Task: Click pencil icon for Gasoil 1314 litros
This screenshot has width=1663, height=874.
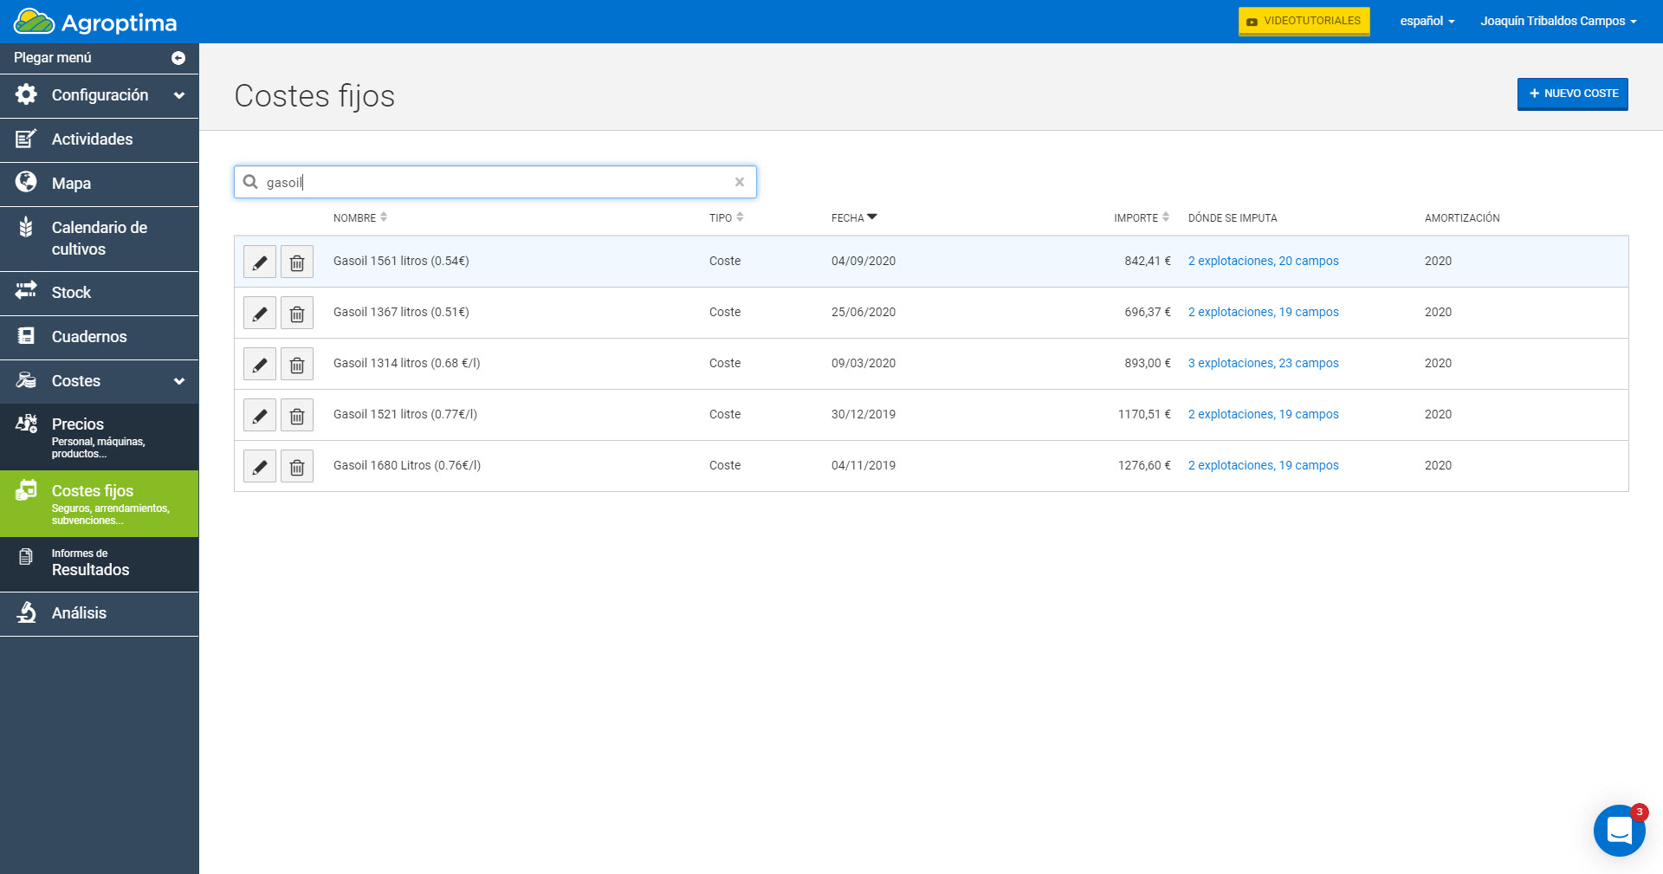Action: click(x=259, y=364)
